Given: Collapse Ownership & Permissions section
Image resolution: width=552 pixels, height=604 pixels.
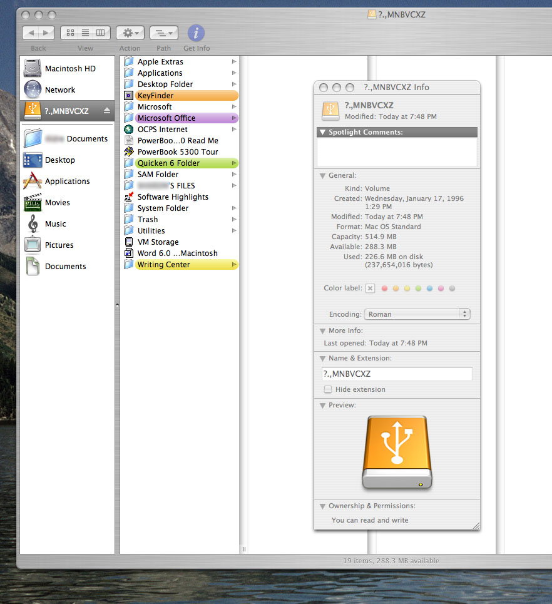Looking at the screenshot, I should pyautogui.click(x=323, y=506).
